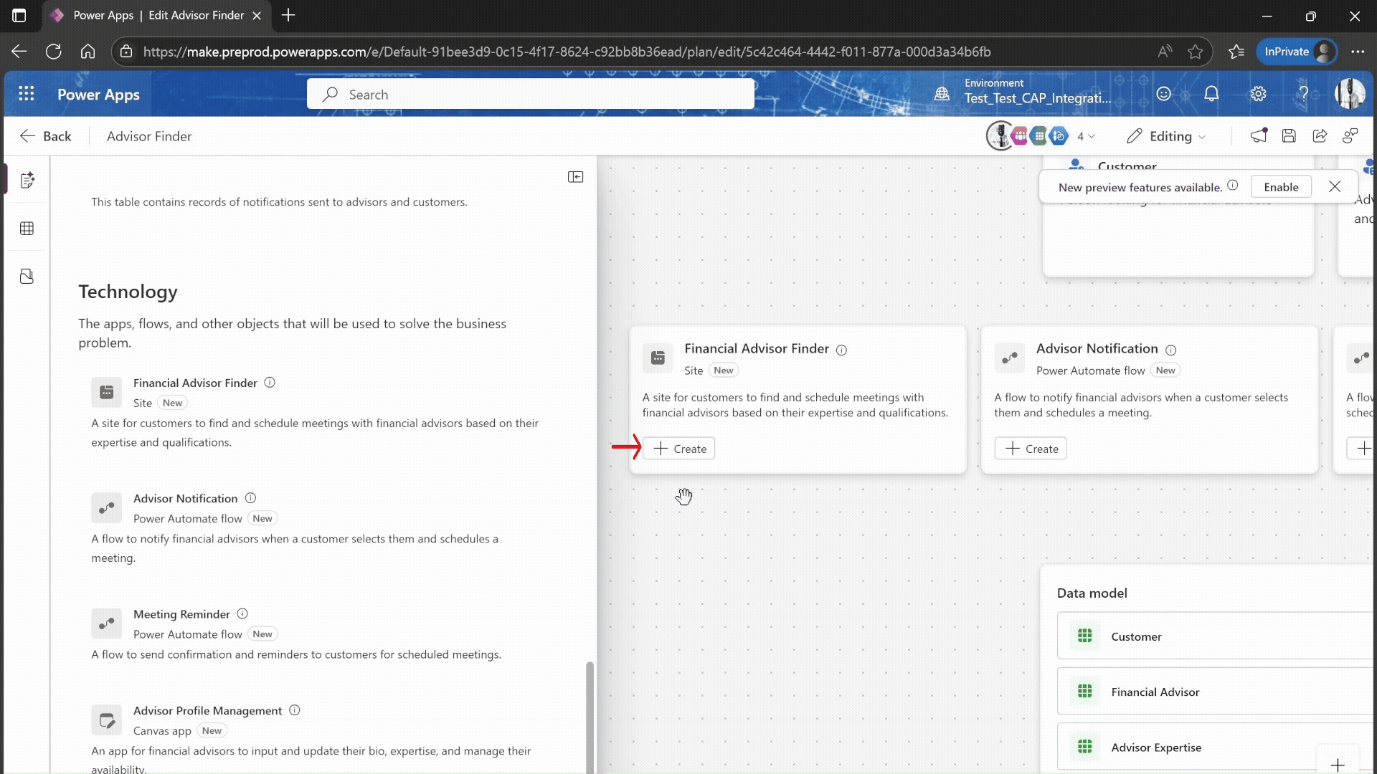The width and height of the screenshot is (1377, 774).
Task: Go back using the Back button
Action: click(x=46, y=136)
